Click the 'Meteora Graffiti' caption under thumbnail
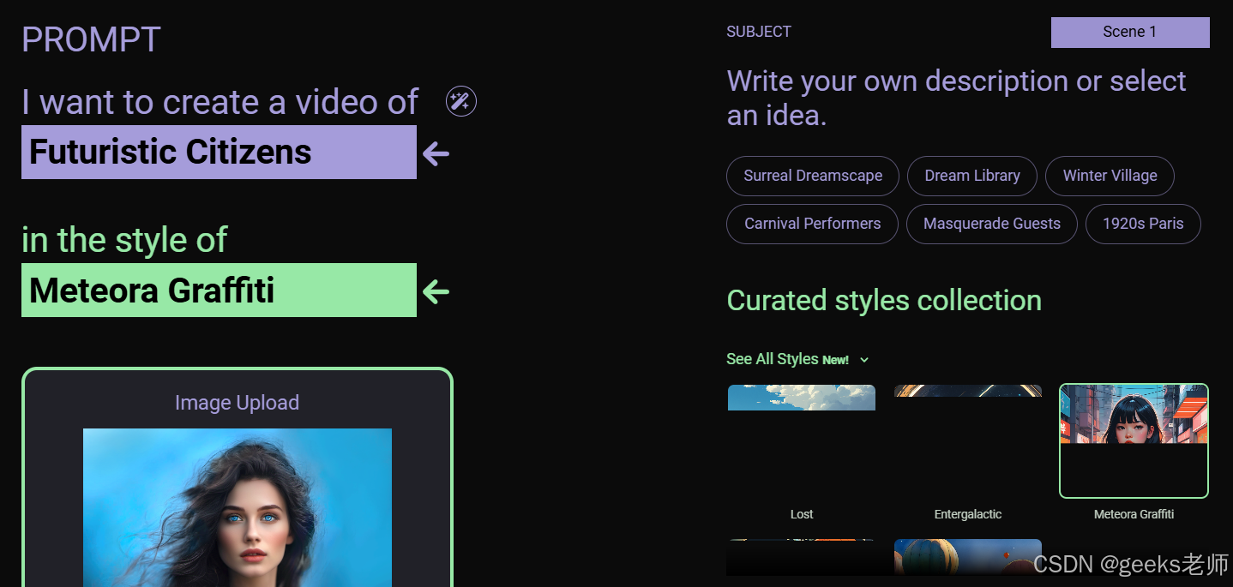The height and width of the screenshot is (587, 1233). 1134,514
